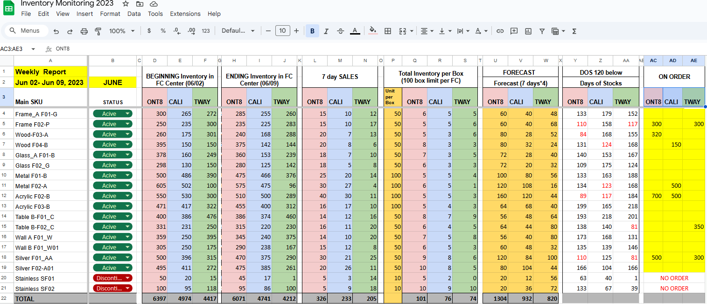
Task: Click the font size input field
Action: [x=282, y=31]
